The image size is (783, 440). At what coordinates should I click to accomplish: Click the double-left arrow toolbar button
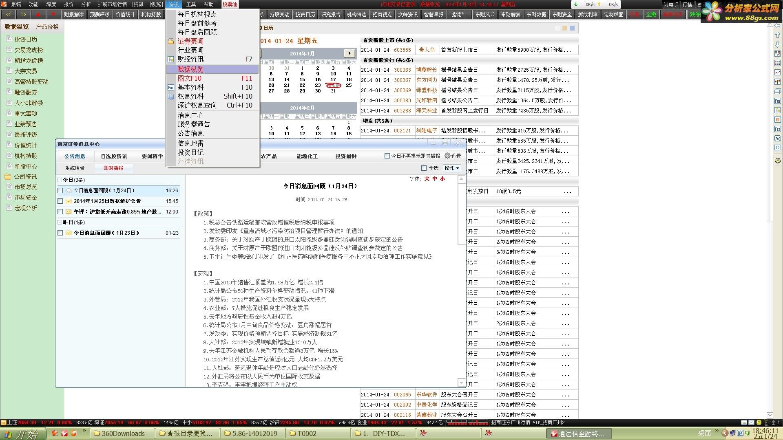coord(9,14)
